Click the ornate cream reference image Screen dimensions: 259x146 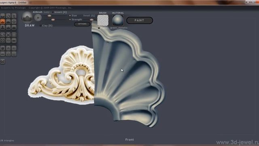pyautogui.click(x=61, y=75)
